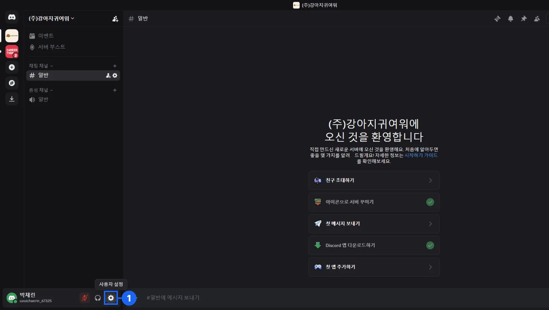Show member list icon in header
This screenshot has width=549, height=310.
[x=537, y=19]
